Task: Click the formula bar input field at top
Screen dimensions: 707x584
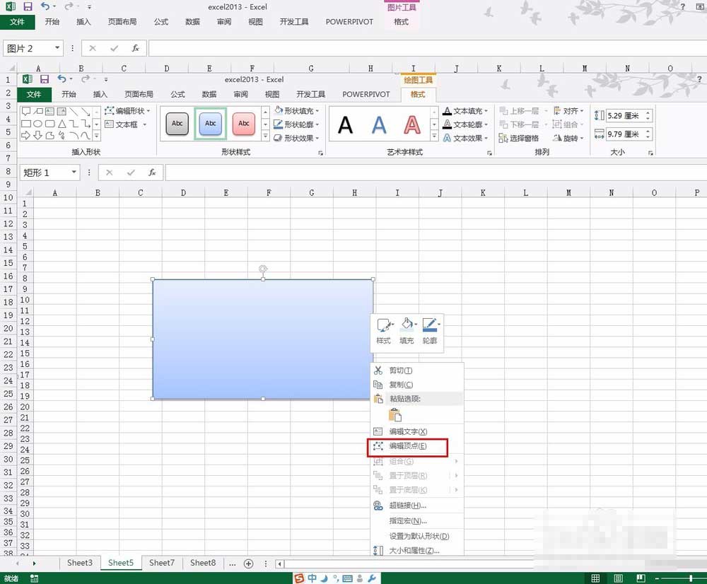Action: tap(424, 48)
